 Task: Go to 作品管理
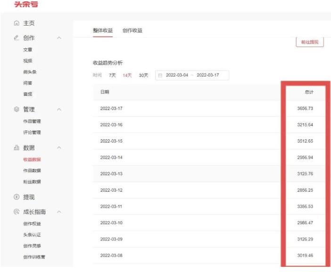pyautogui.click(x=32, y=121)
